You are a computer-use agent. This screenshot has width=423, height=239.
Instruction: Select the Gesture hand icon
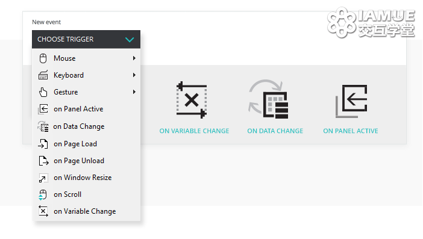tap(43, 92)
